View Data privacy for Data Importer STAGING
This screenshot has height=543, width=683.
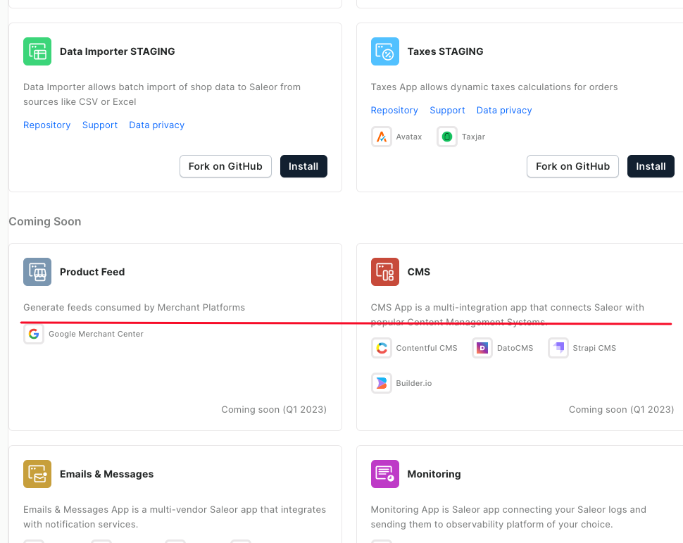(156, 125)
